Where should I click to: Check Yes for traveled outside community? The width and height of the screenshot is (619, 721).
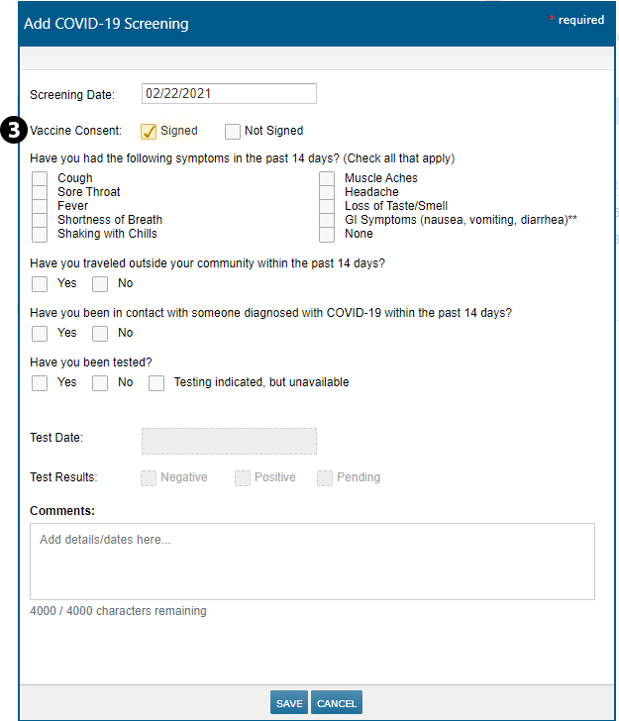pos(40,284)
